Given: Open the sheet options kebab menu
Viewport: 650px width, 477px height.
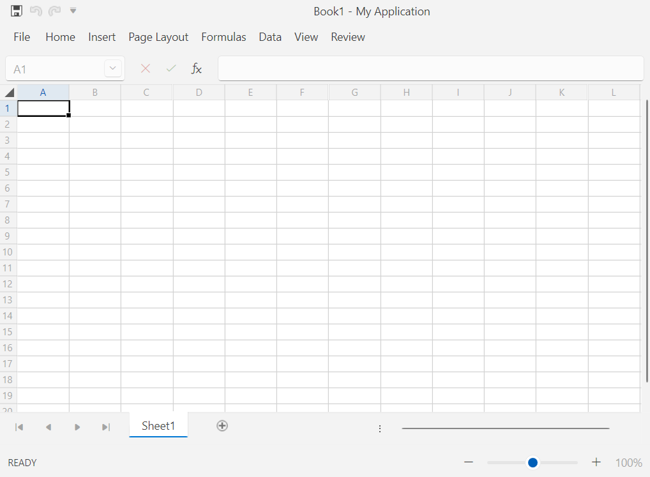Looking at the screenshot, I should tap(380, 428).
